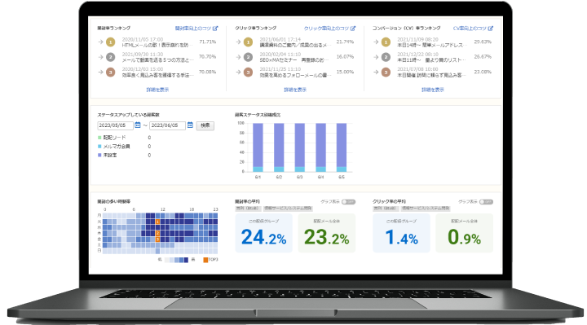Open the end date calendar icon
Image resolution: width=587 pixels, height=325 pixels.
coord(190,125)
